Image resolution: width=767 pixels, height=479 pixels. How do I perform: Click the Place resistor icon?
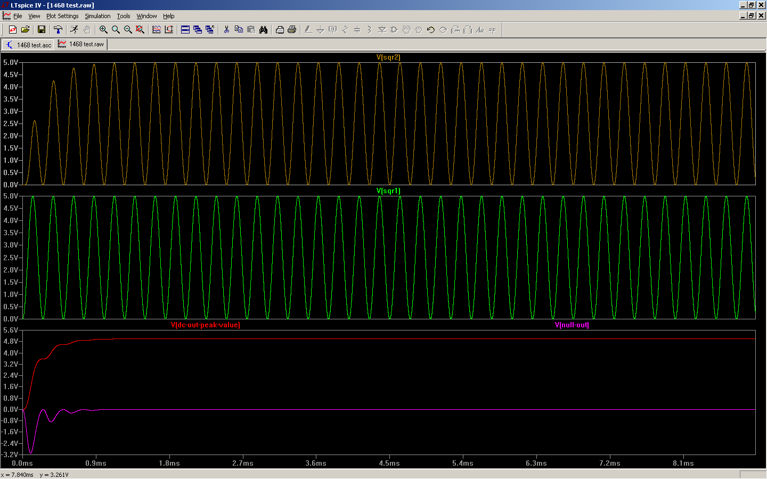click(345, 30)
